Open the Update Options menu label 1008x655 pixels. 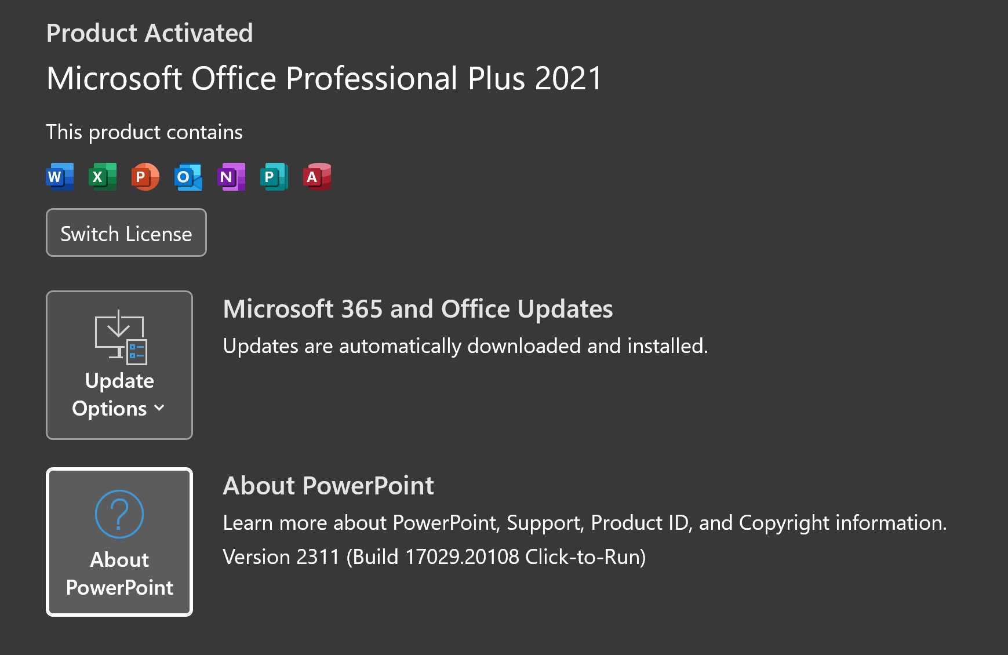tap(119, 394)
